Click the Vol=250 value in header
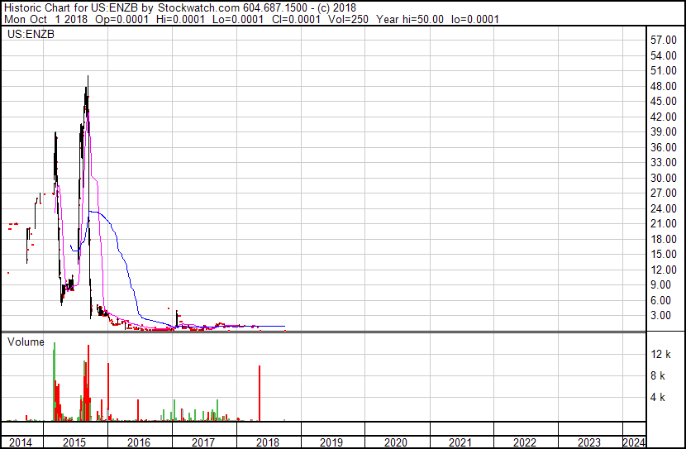This screenshot has height=449, width=686. 347,20
